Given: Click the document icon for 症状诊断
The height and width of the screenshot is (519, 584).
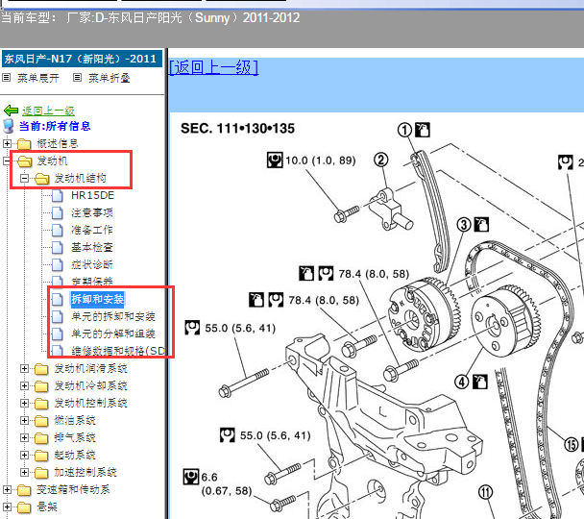Looking at the screenshot, I should (57, 264).
